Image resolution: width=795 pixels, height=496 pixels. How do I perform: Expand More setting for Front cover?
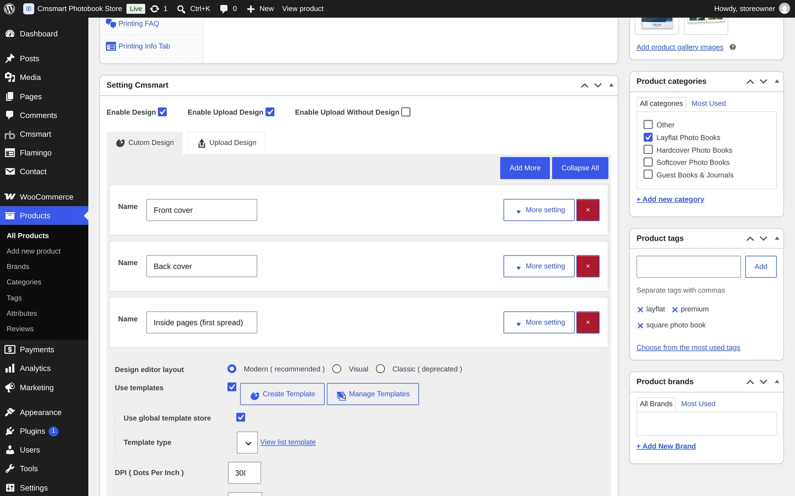(x=539, y=210)
